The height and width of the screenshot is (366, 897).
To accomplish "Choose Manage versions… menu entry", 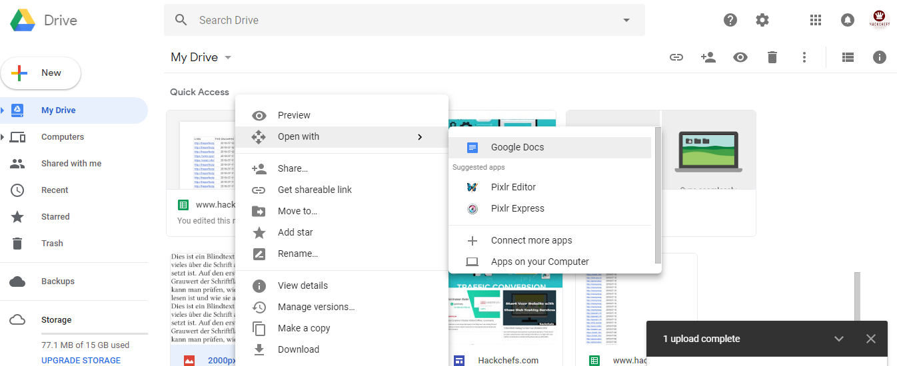I will pyautogui.click(x=342, y=307).
